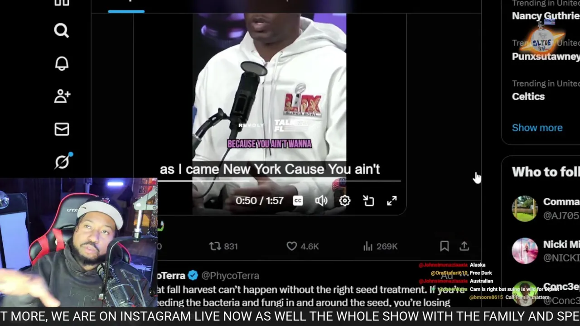
Task: Expand trends with Show more
Action: click(537, 128)
